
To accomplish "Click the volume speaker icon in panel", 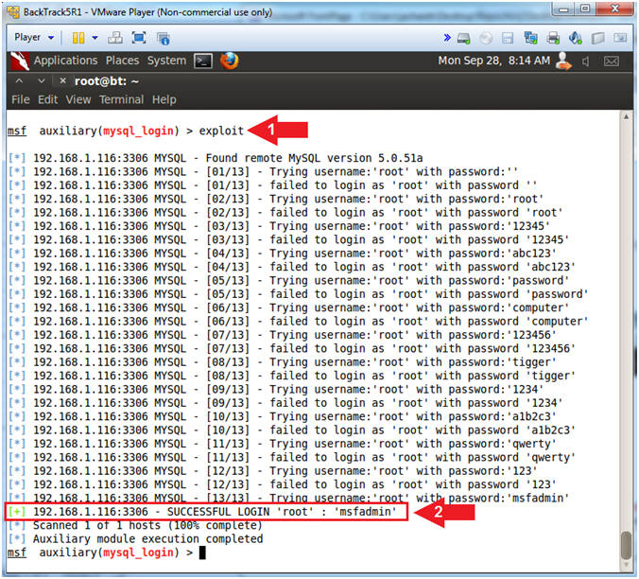I will 586,61.
